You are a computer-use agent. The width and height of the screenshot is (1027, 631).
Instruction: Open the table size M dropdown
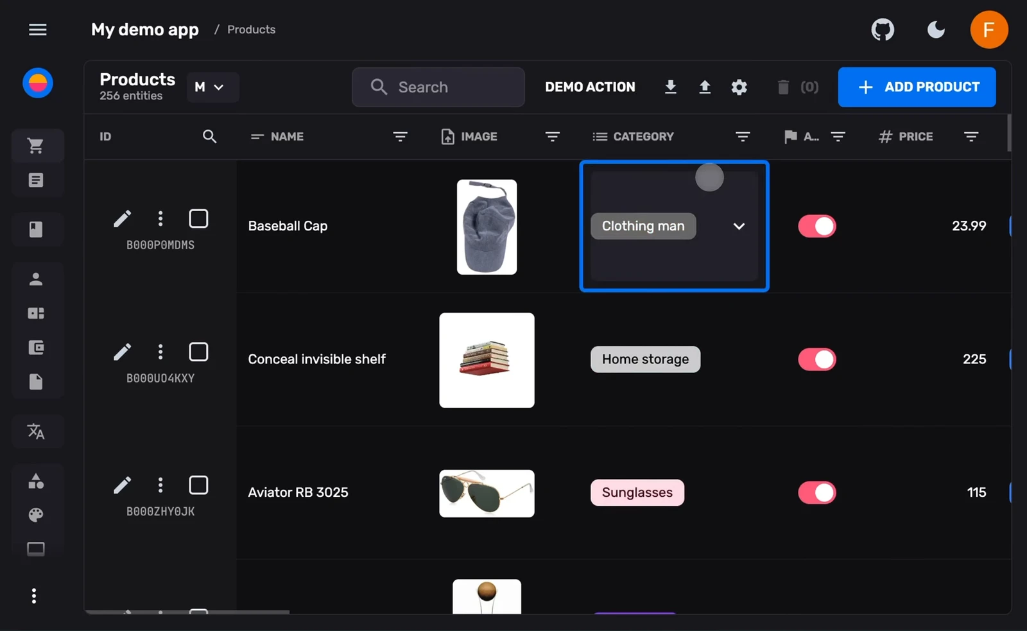click(x=212, y=87)
